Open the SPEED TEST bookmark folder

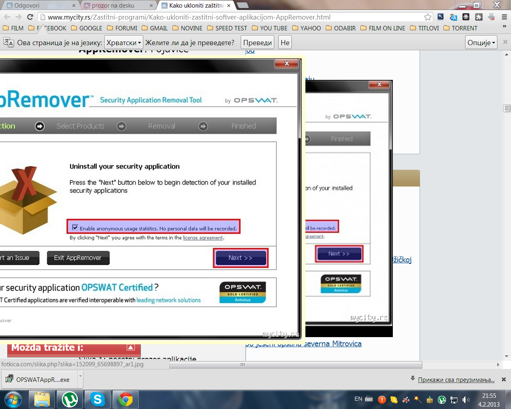click(227, 28)
